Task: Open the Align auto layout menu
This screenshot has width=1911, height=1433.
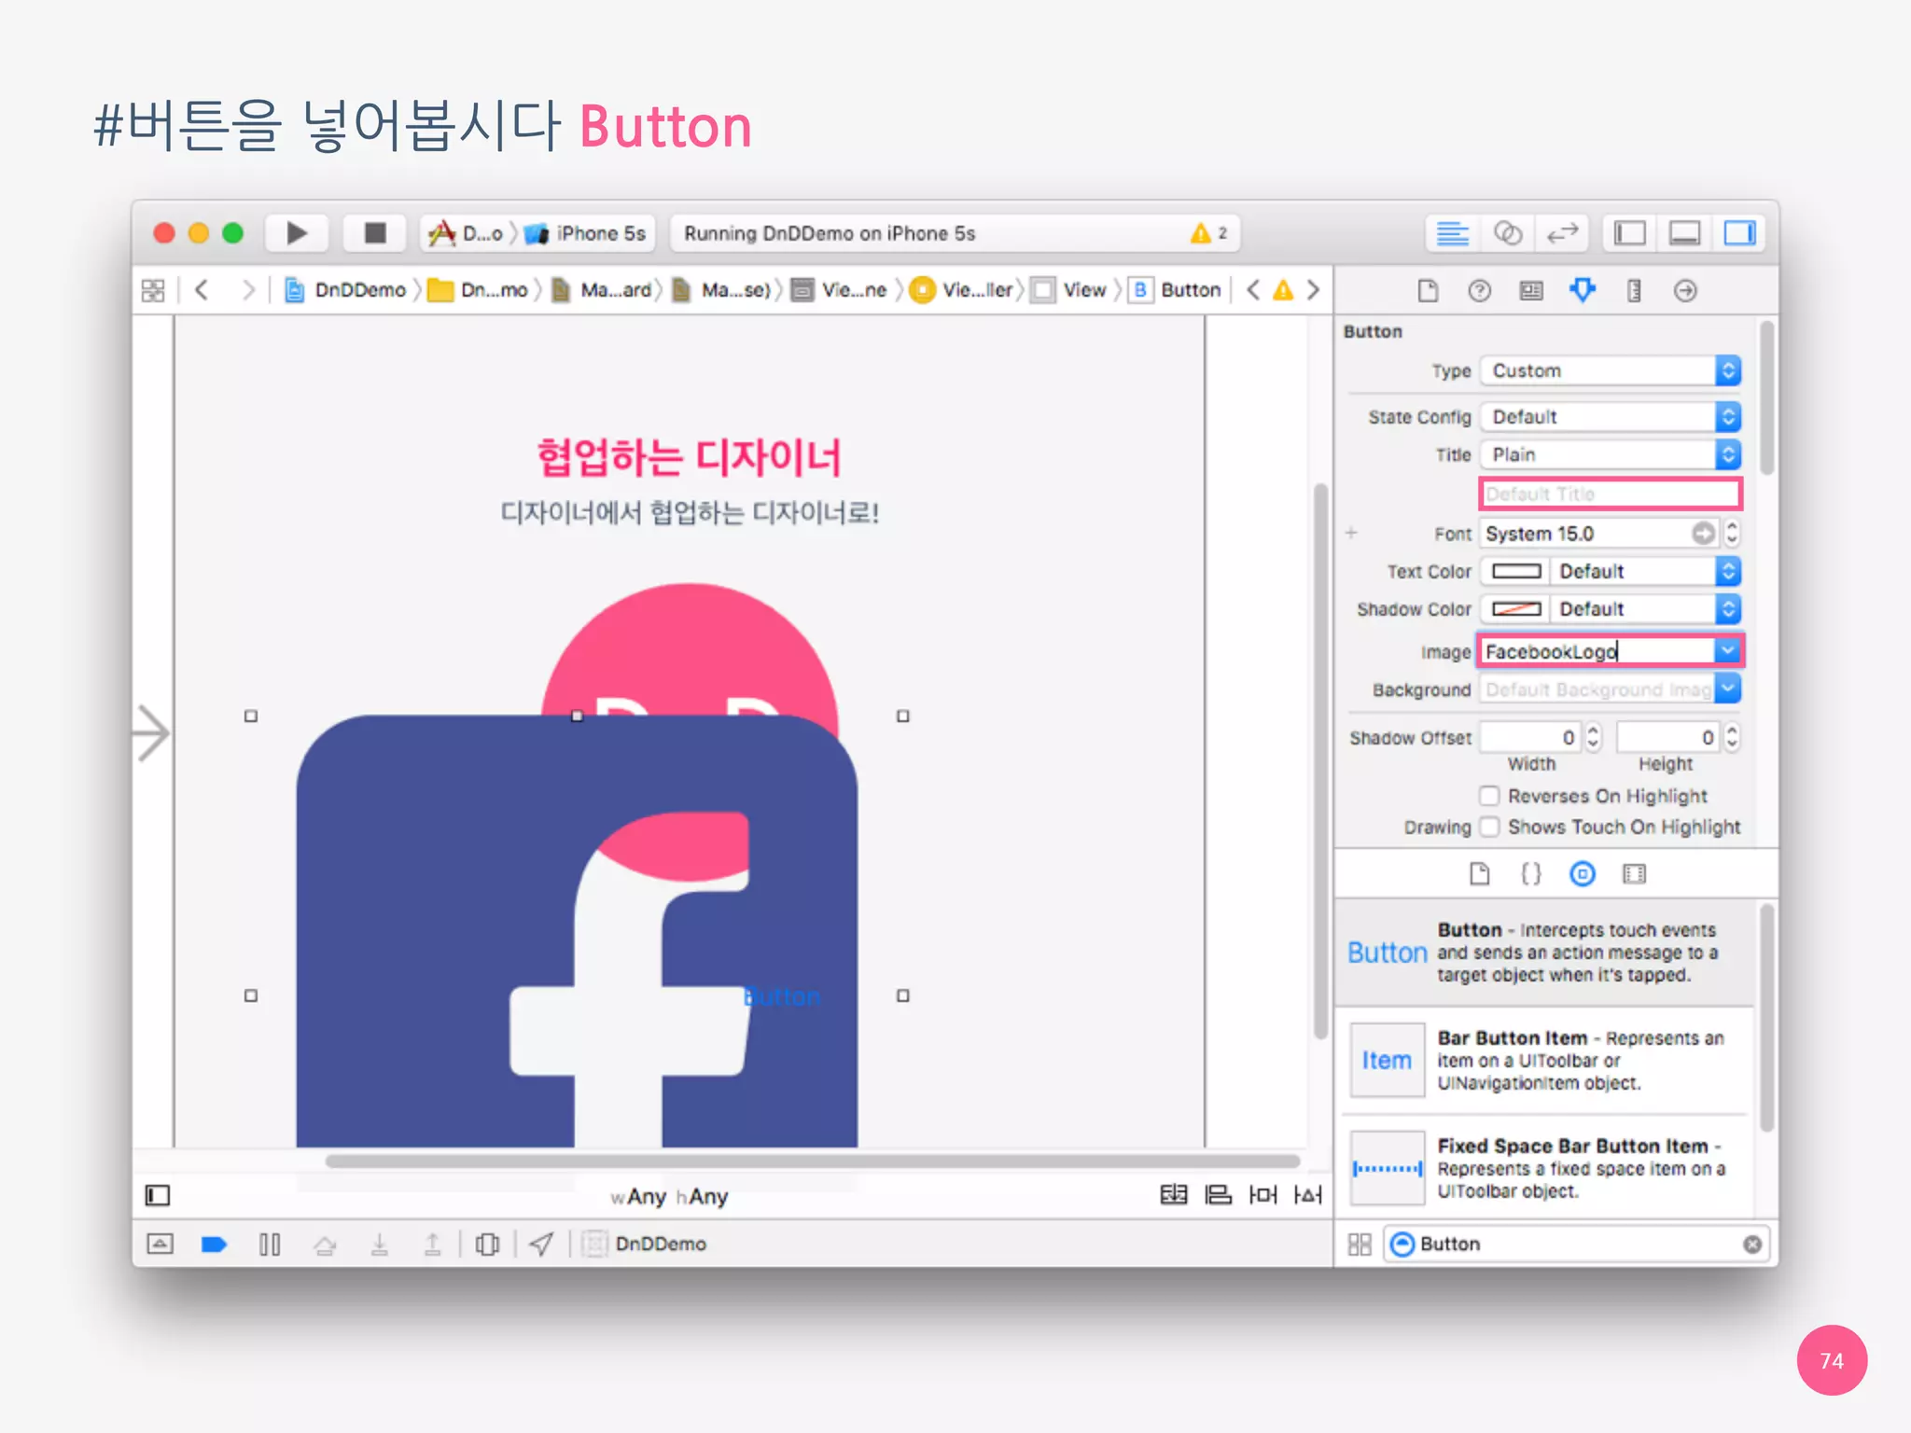Action: [x=1218, y=1195]
